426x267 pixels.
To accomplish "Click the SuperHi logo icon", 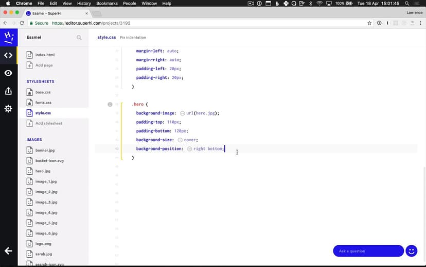I will pos(8,37).
